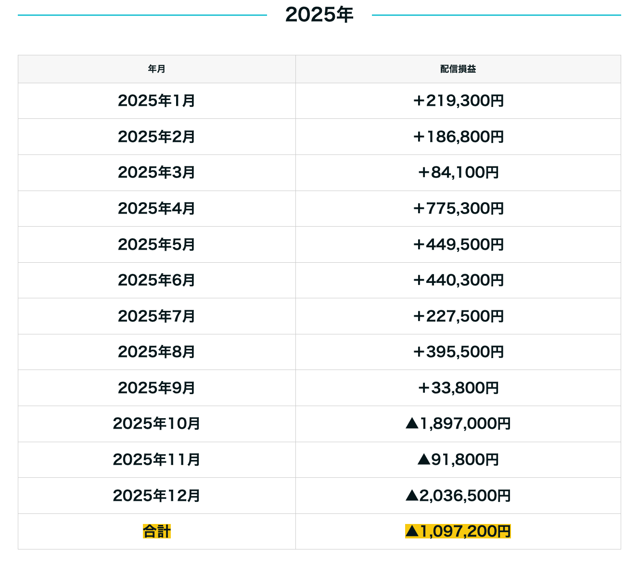Click the +775,300円 profit value
Screen dimensions: 638x562
click(458, 208)
